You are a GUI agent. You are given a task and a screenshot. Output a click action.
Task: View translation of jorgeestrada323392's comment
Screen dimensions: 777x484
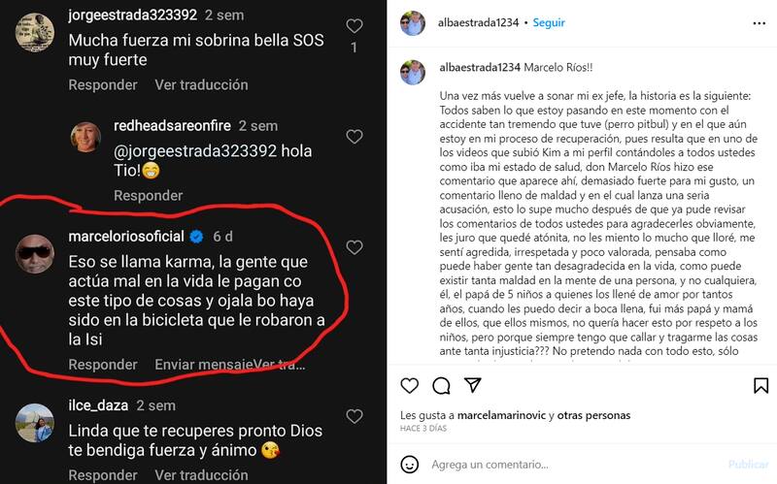[201, 84]
